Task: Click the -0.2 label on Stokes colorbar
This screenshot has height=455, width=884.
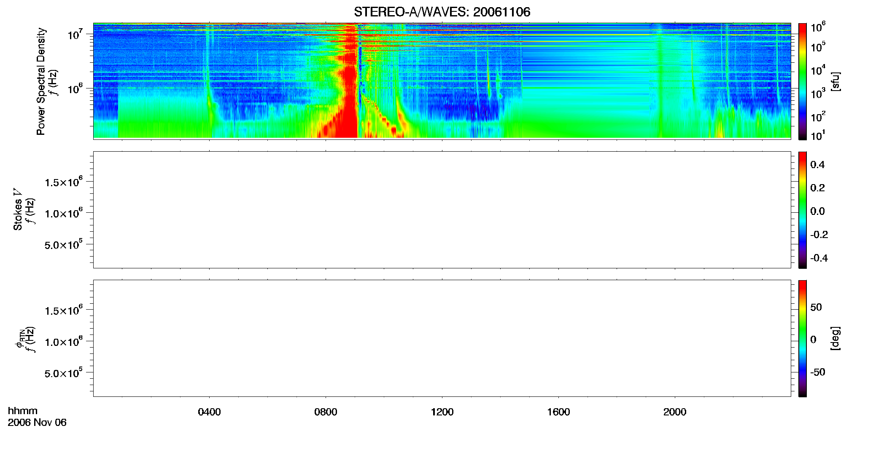Action: 819,235
